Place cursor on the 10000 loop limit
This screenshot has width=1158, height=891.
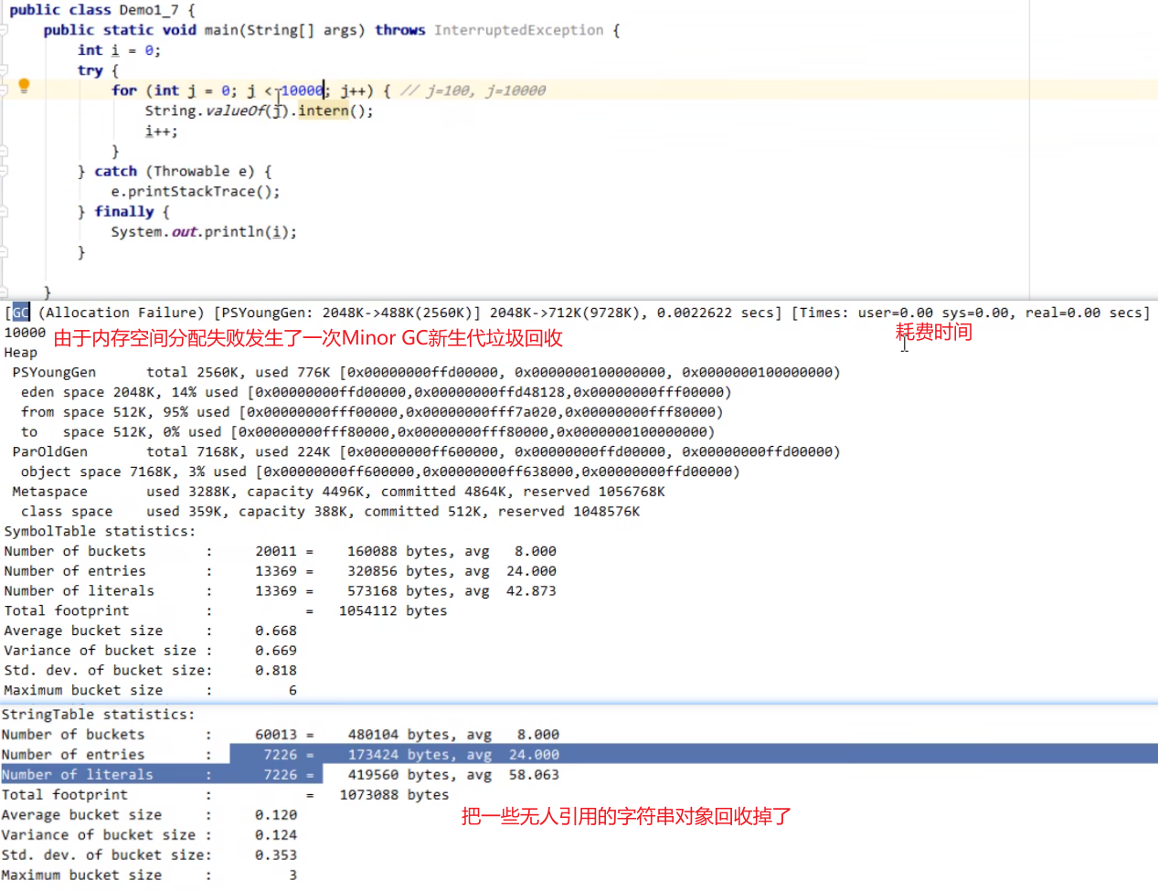[x=302, y=90]
